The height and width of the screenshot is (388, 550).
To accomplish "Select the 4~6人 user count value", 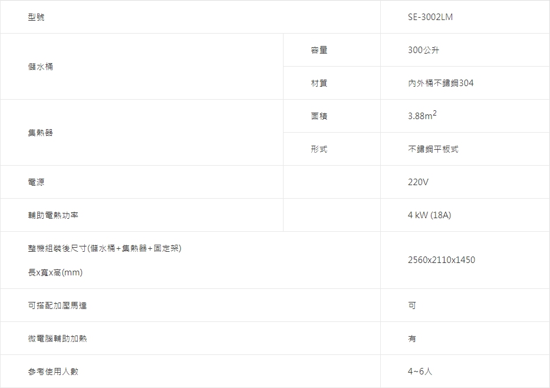I will pos(420,371).
